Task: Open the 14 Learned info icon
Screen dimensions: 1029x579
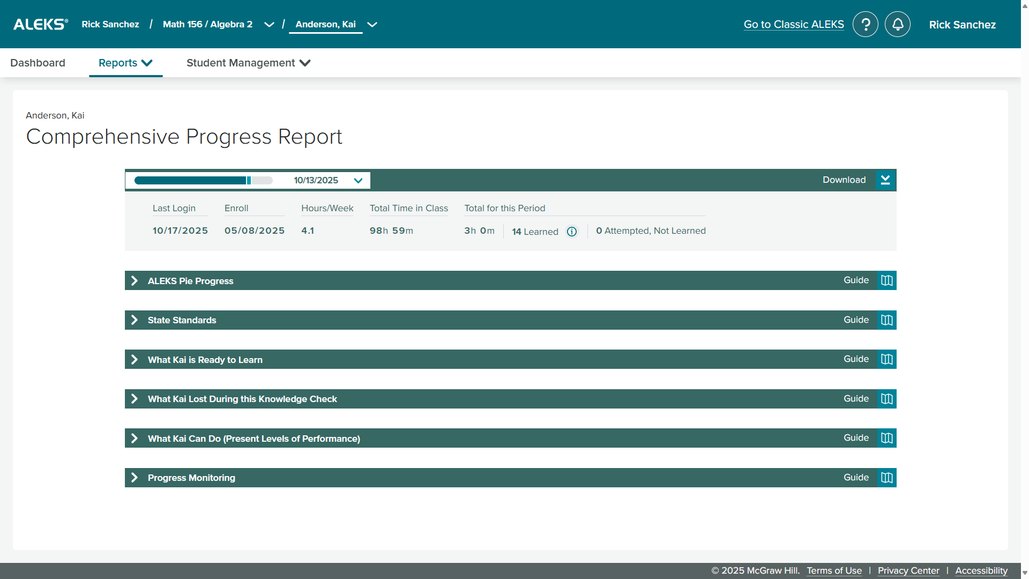Action: tap(572, 232)
